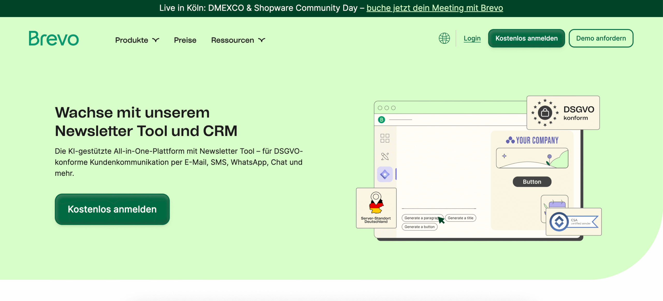The image size is (663, 301).
Task: Click the CSA certified sender badge
Action: (x=574, y=222)
